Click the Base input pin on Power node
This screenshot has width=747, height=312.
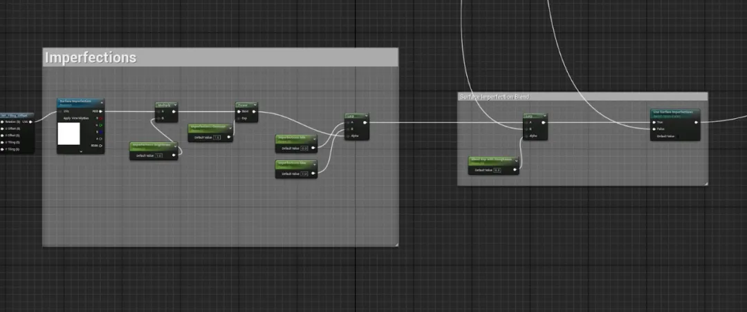point(239,111)
